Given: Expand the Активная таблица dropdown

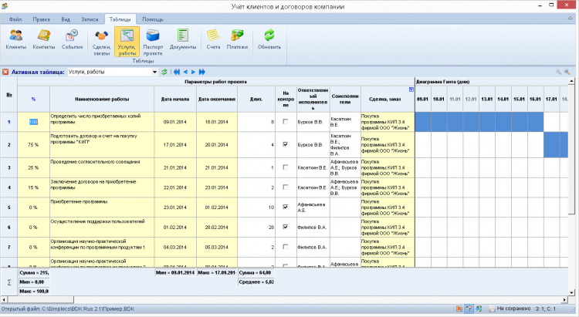Looking at the screenshot, I should (154, 72).
